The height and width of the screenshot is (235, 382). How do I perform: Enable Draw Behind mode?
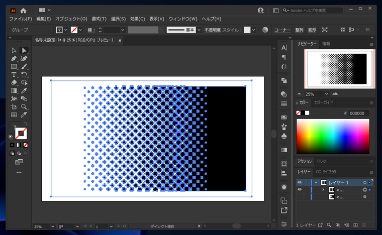[19, 153]
